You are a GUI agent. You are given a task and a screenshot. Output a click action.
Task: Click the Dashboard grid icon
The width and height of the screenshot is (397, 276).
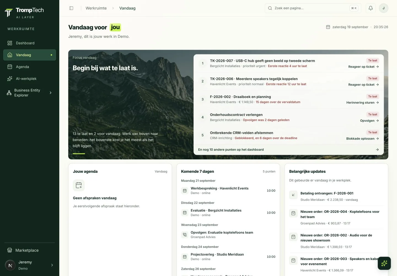tap(10, 43)
